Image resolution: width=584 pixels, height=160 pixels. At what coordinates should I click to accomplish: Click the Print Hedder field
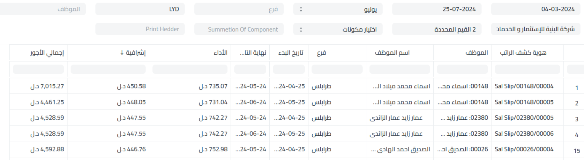pyautogui.click(x=140, y=29)
